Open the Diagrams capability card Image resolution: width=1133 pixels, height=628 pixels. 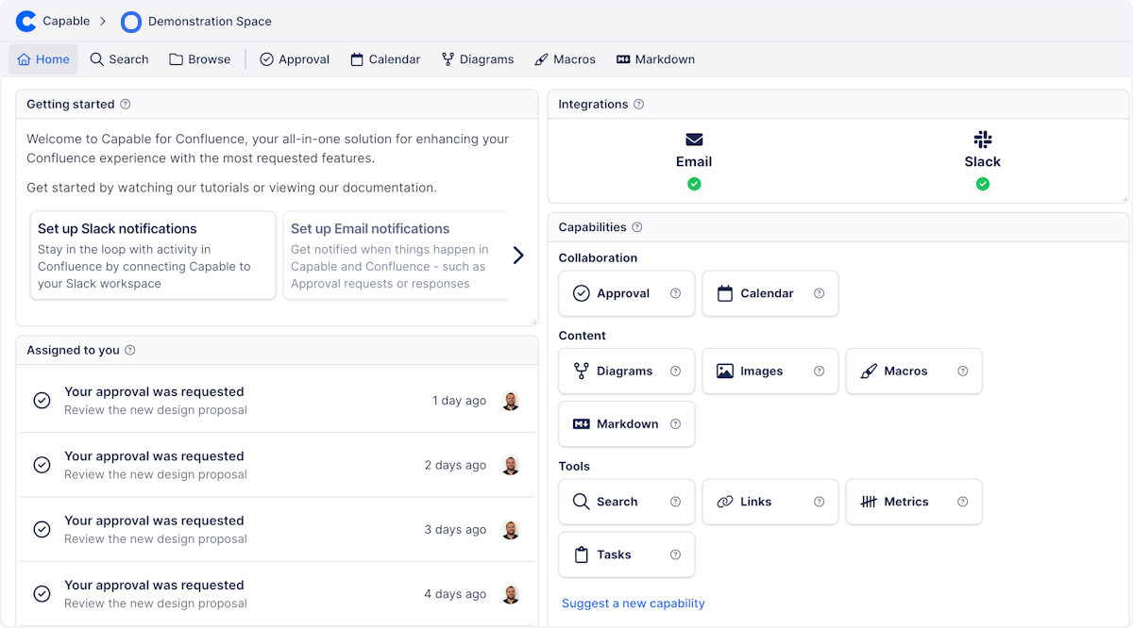click(627, 372)
